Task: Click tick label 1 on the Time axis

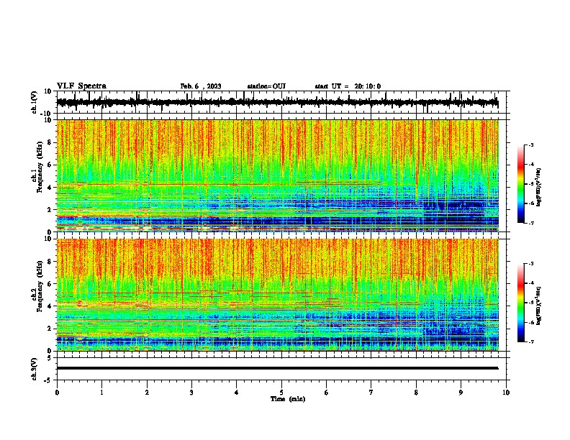Action: (101, 393)
